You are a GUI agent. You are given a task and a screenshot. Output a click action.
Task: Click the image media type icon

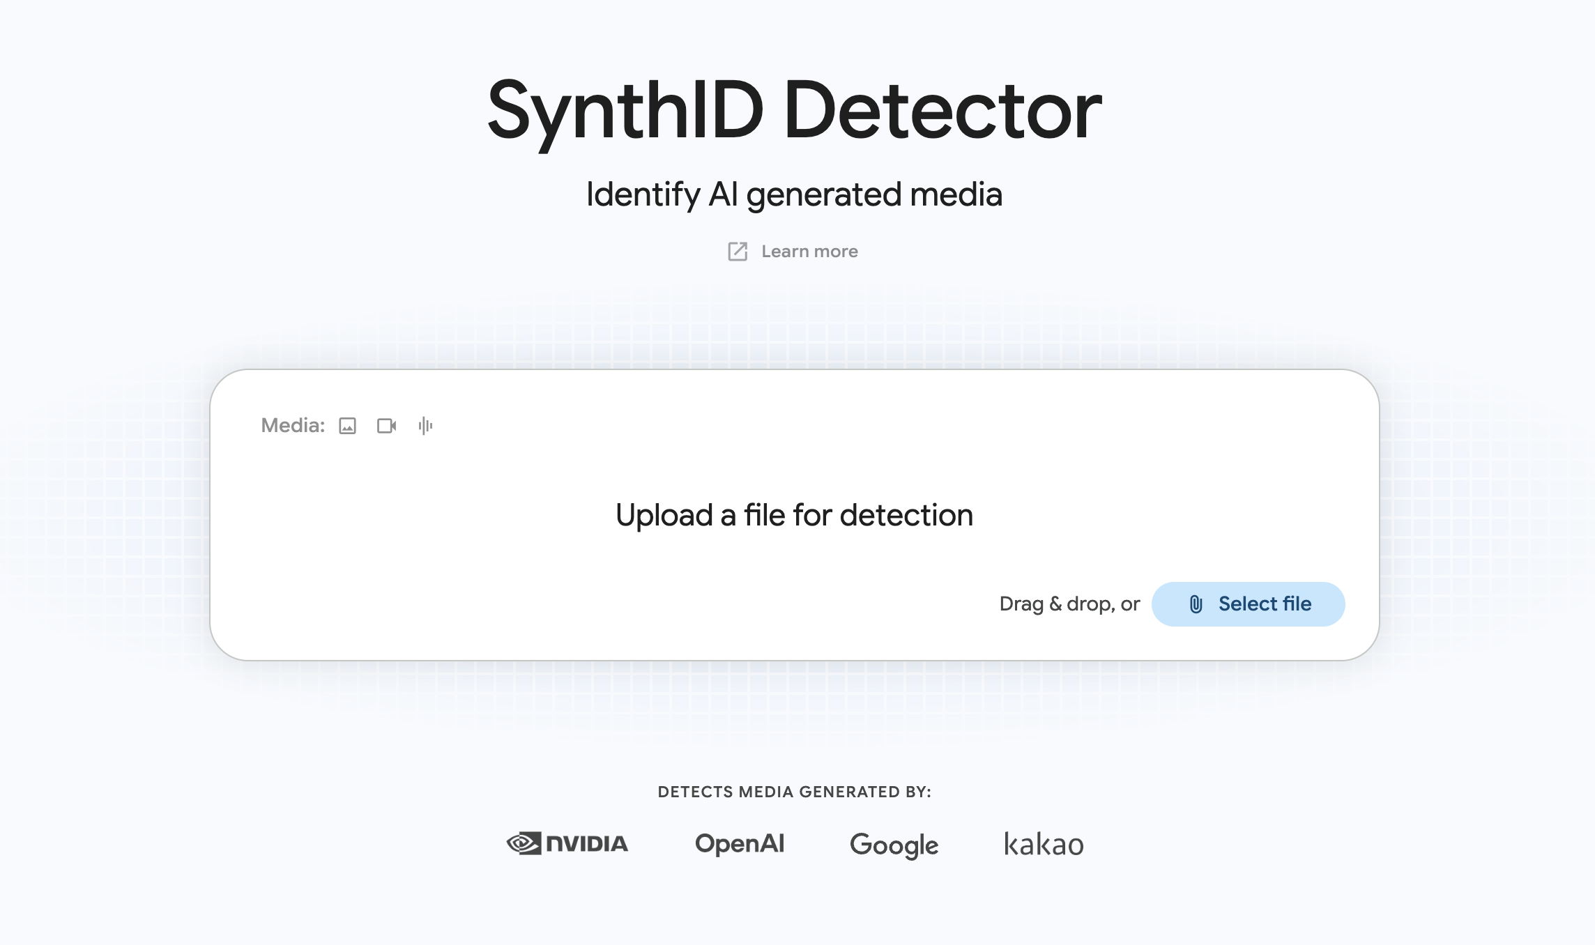point(347,426)
